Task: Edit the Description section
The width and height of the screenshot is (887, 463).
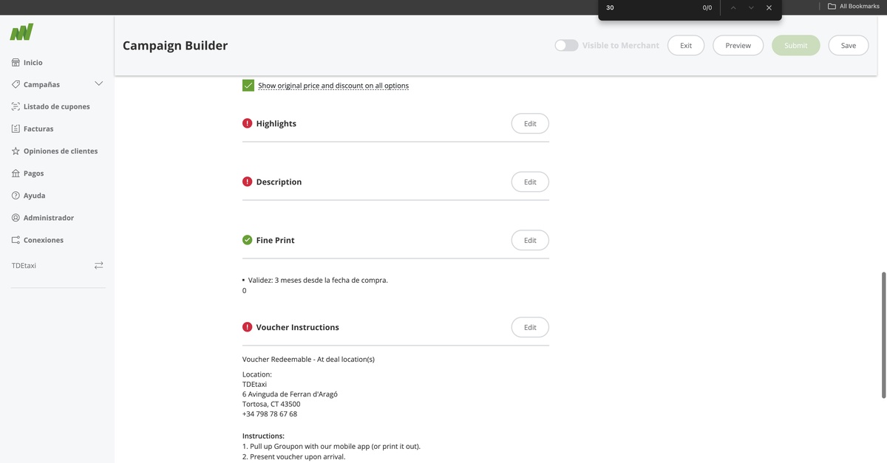Action: (x=530, y=182)
